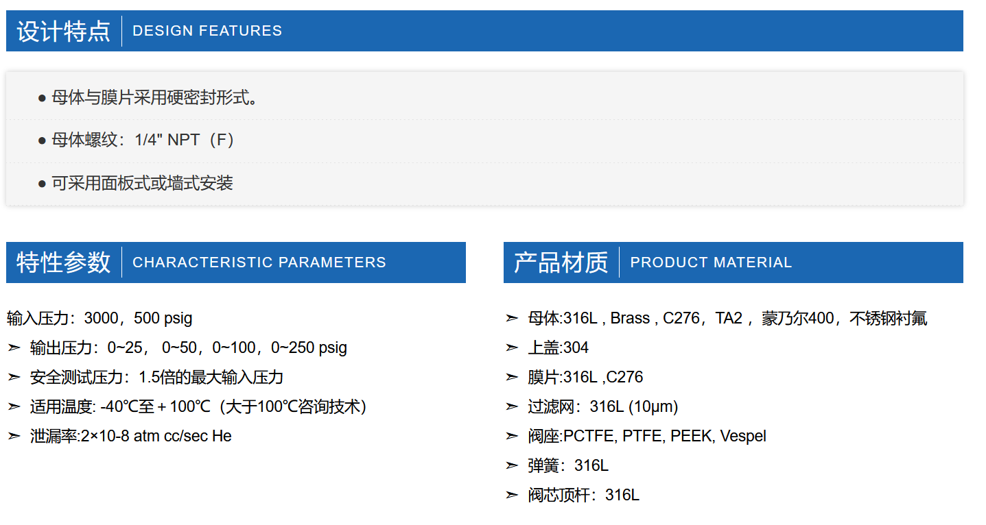Click the arrow bullet before 阀座 materials
Viewport: 986px width, 525px height.
(511, 436)
